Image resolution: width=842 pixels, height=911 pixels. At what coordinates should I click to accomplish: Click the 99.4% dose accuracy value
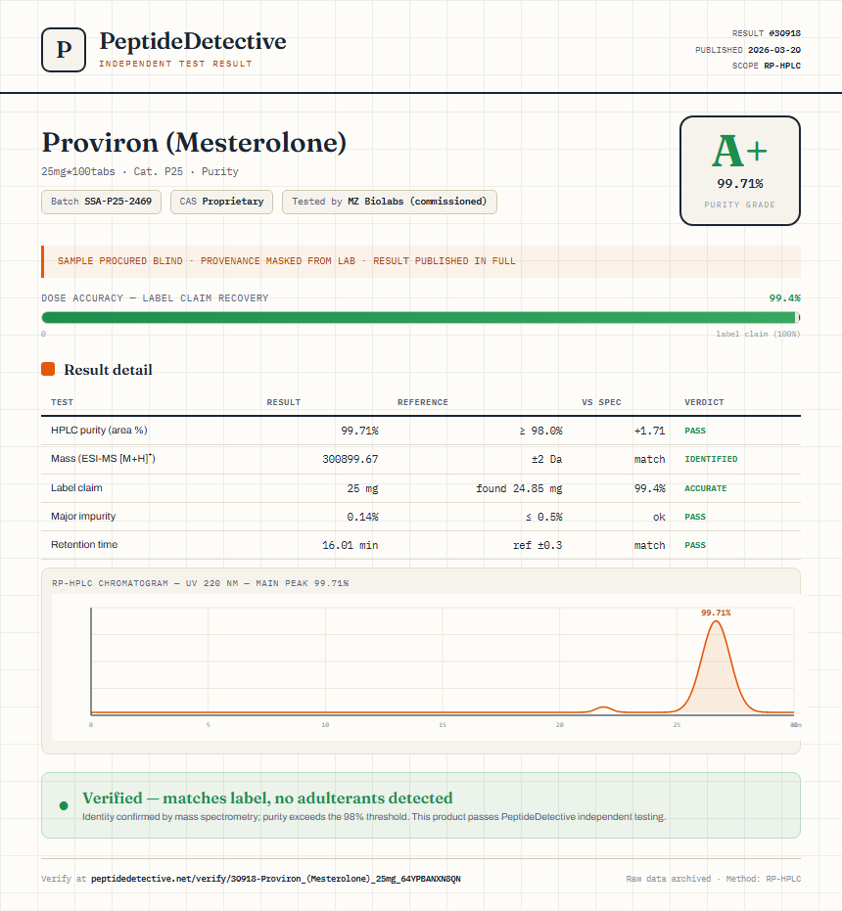point(784,298)
